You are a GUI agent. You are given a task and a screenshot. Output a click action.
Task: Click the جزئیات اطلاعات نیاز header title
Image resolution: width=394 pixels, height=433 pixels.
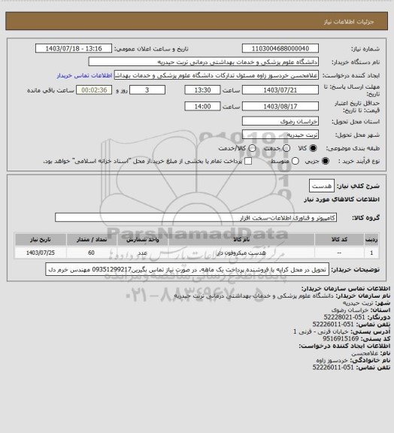[x=349, y=22]
